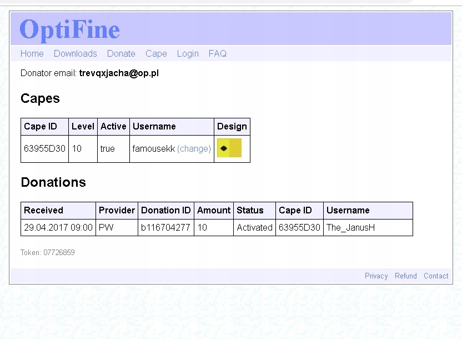
Task: Select donator email trevqxjacha@op.pl
Action: point(119,73)
